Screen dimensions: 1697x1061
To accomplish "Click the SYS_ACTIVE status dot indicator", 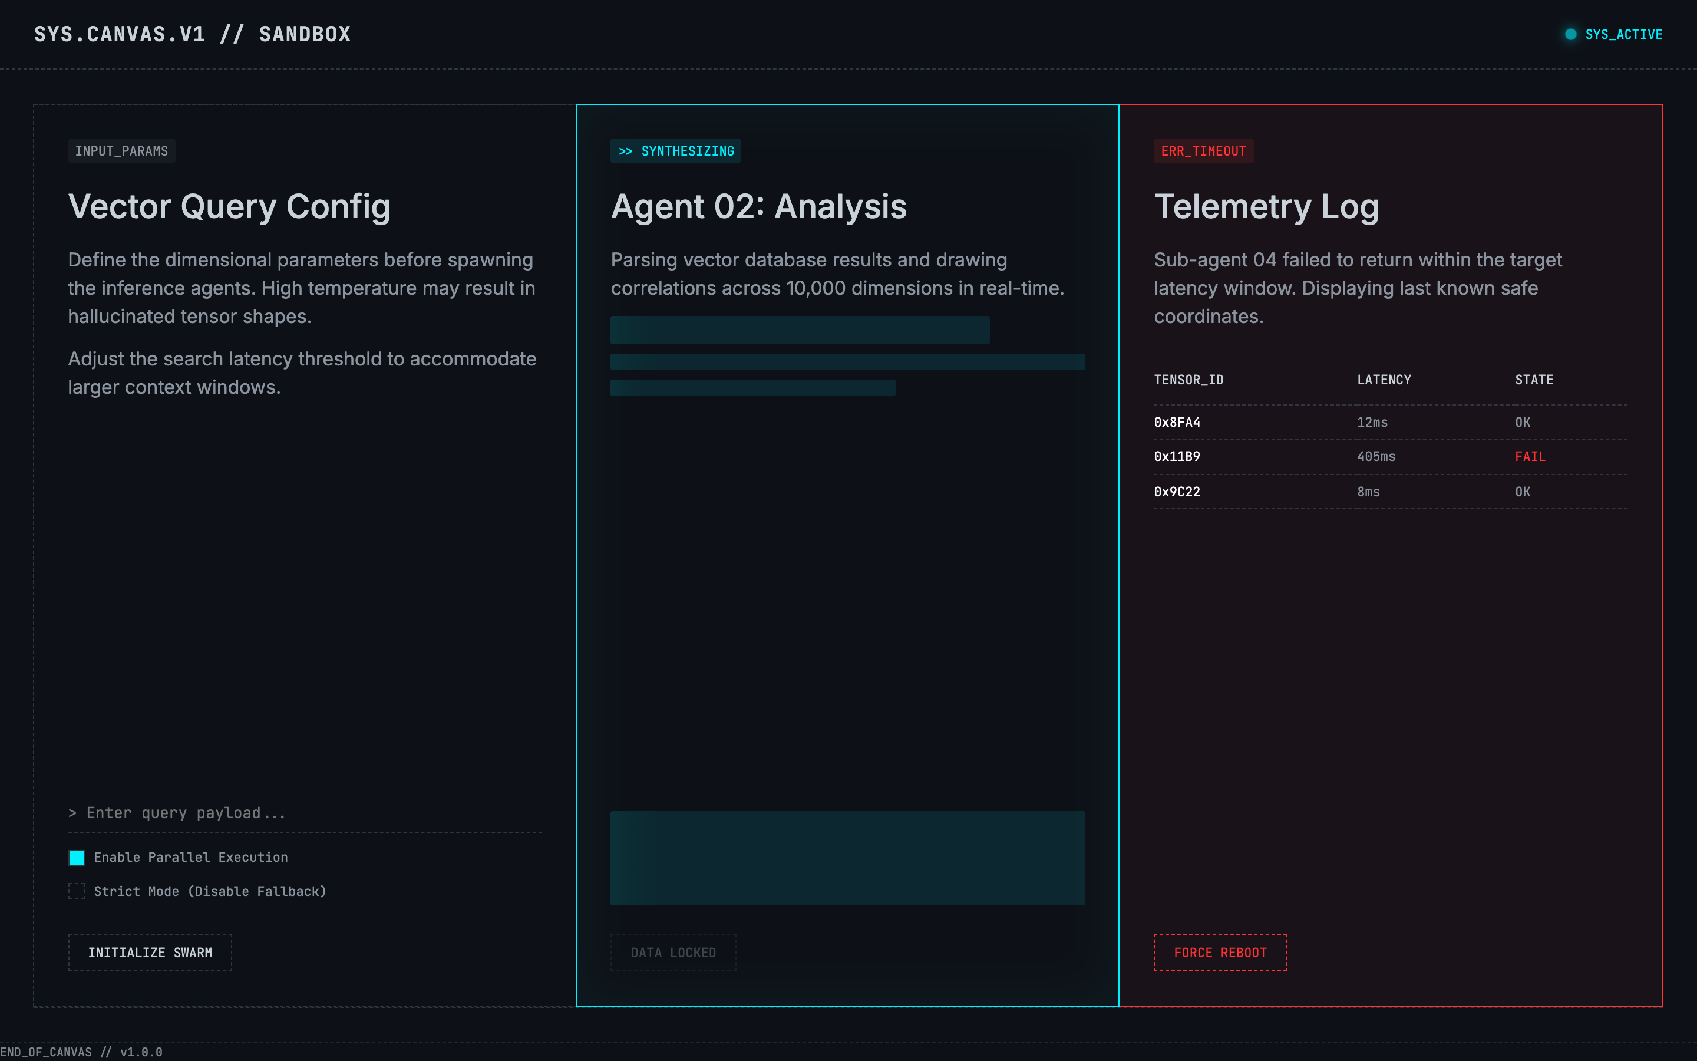I will pyautogui.click(x=1570, y=34).
